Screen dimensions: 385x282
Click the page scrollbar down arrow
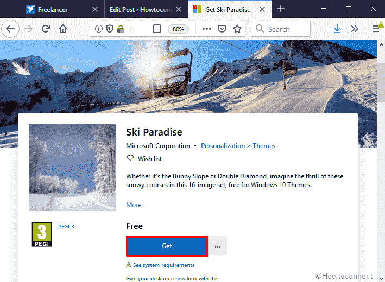(x=381, y=278)
